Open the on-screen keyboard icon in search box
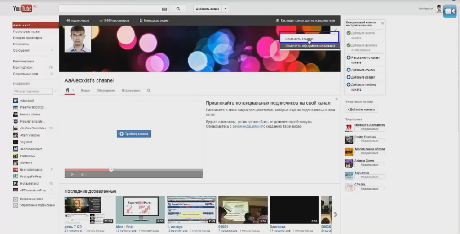460x234 pixels. click(164, 9)
